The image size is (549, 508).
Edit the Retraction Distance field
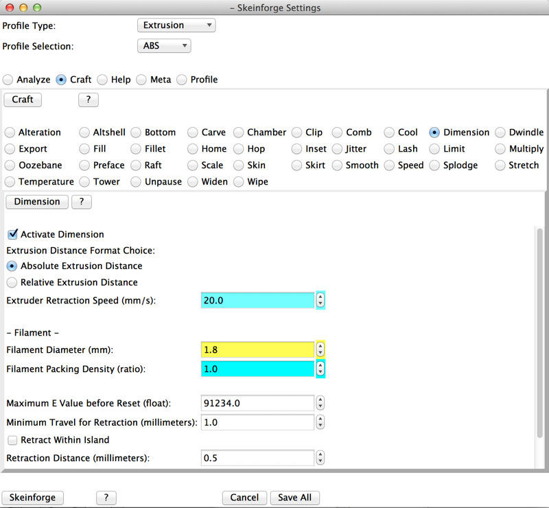click(x=258, y=459)
